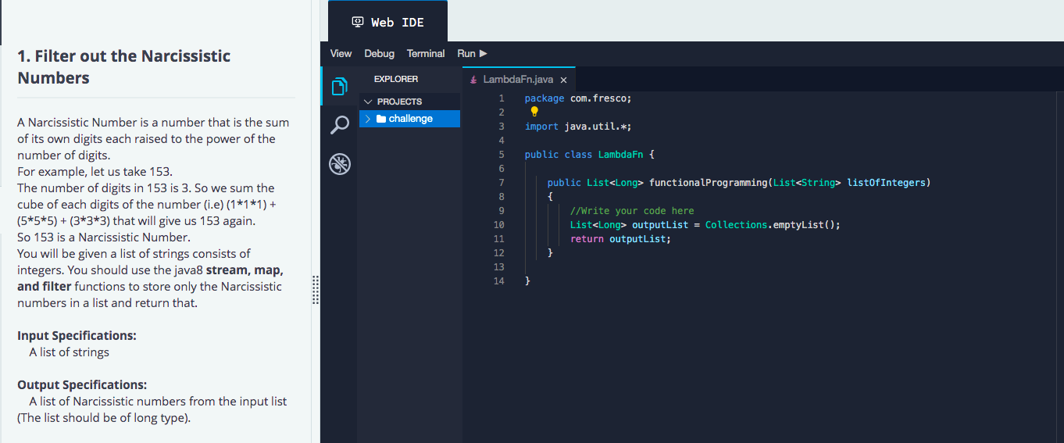This screenshot has height=443, width=1064.
Task: Click the 'package com.fresco;' code line
Action: click(577, 98)
